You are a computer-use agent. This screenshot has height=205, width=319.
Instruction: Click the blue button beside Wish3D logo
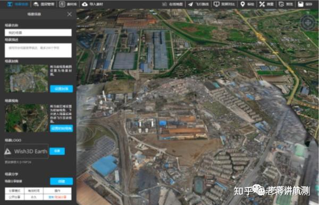click(57, 151)
